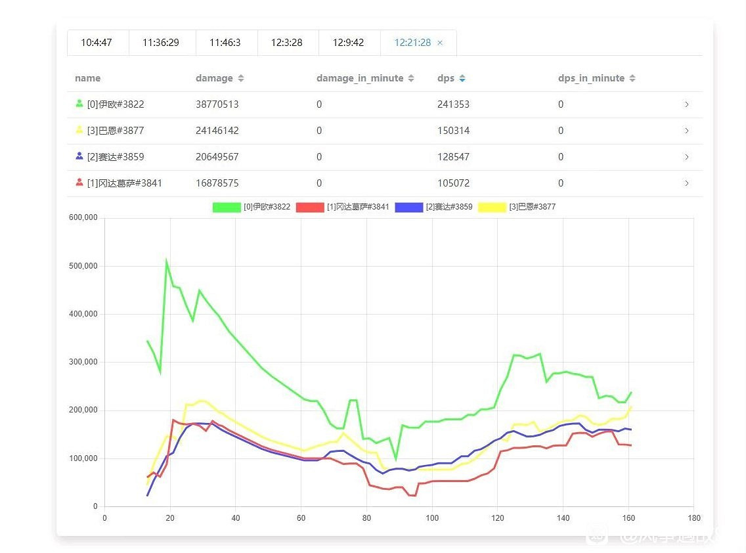
Task: Hide 冈达葛萨#3841 red legend series
Action: point(310,207)
